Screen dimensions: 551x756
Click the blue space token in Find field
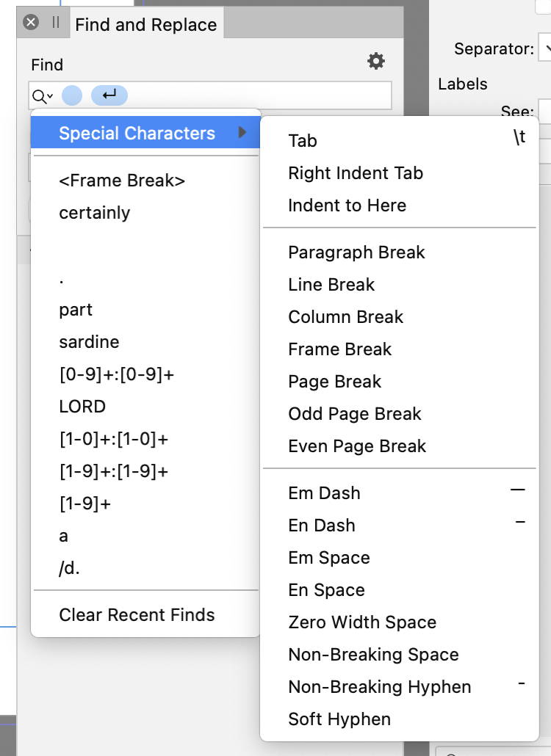(72, 95)
